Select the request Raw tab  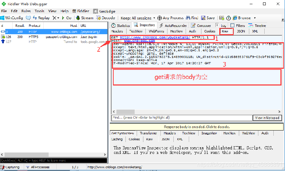pyautogui.click(x=226, y=31)
